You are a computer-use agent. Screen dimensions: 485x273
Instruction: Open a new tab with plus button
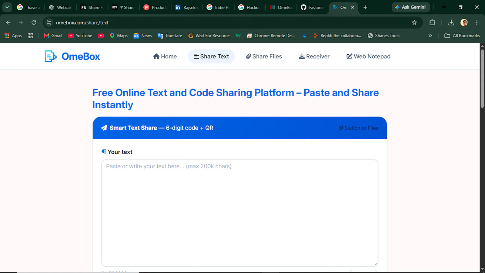[365, 7]
